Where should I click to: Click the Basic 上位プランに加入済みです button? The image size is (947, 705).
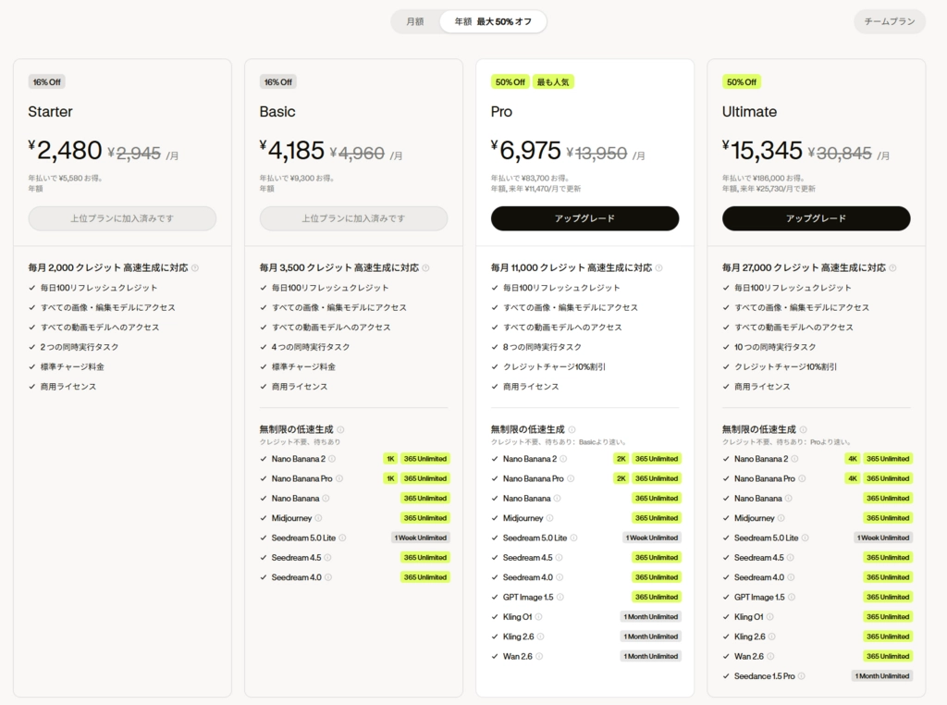click(353, 218)
